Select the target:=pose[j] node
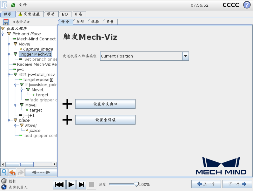 tap(38, 80)
